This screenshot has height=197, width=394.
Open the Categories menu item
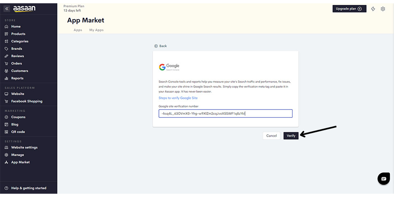click(20, 41)
